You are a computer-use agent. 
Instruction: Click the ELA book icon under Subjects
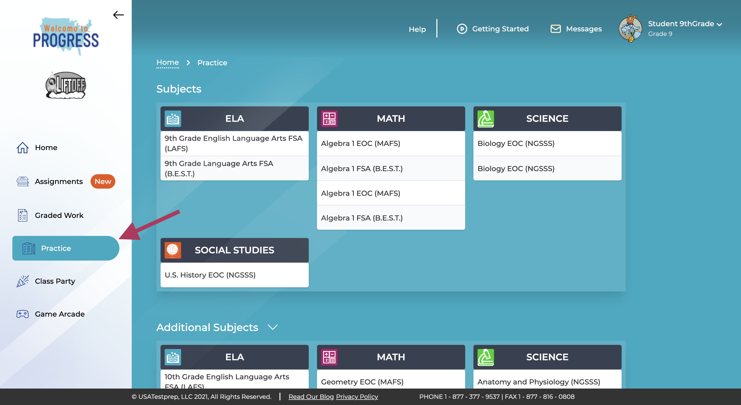pyautogui.click(x=173, y=119)
